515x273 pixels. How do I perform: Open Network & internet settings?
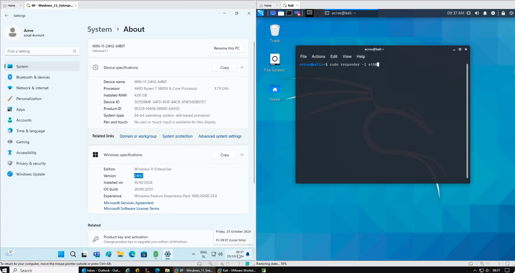pos(42,88)
